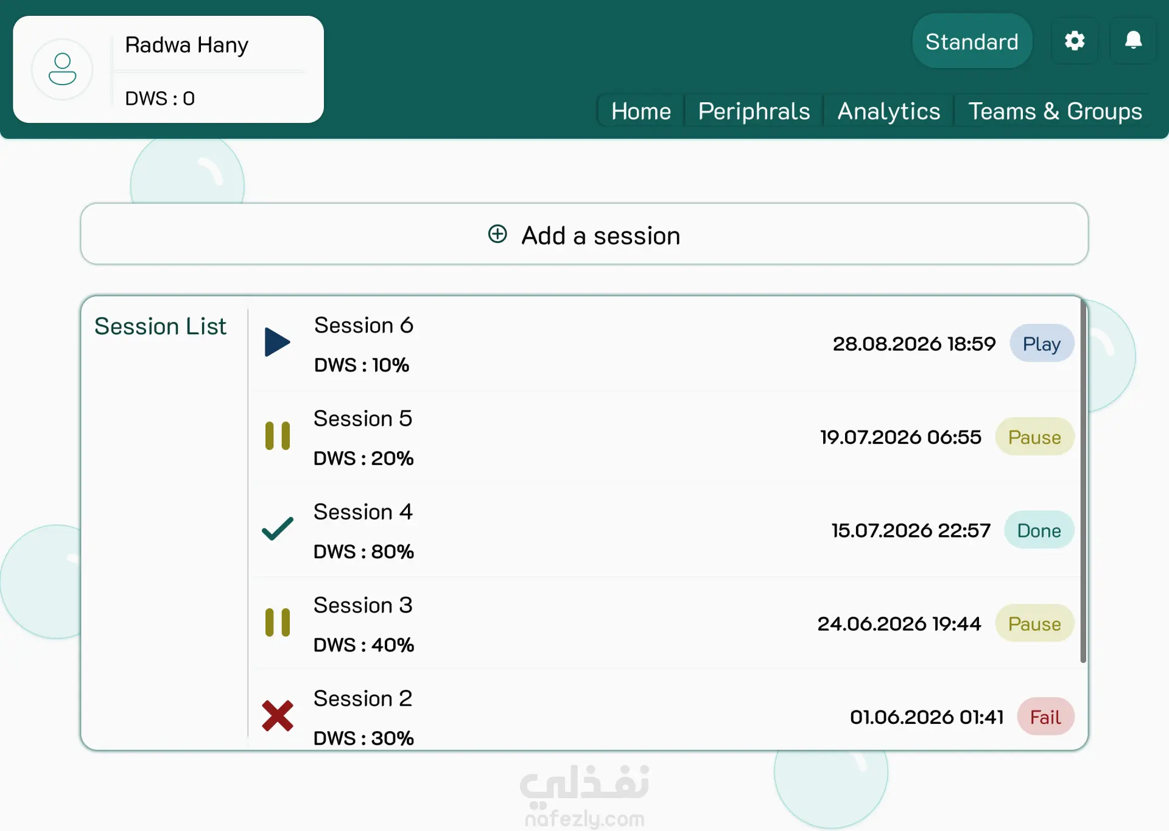
Task: Click the session list vertical scrollbar
Action: (x=1083, y=481)
